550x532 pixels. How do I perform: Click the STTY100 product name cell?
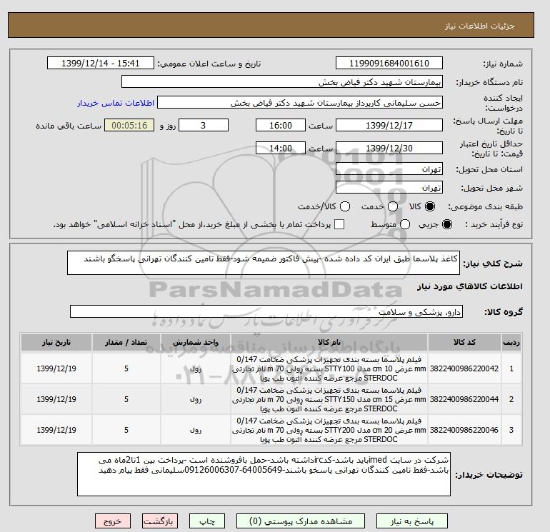pyautogui.click(x=329, y=368)
